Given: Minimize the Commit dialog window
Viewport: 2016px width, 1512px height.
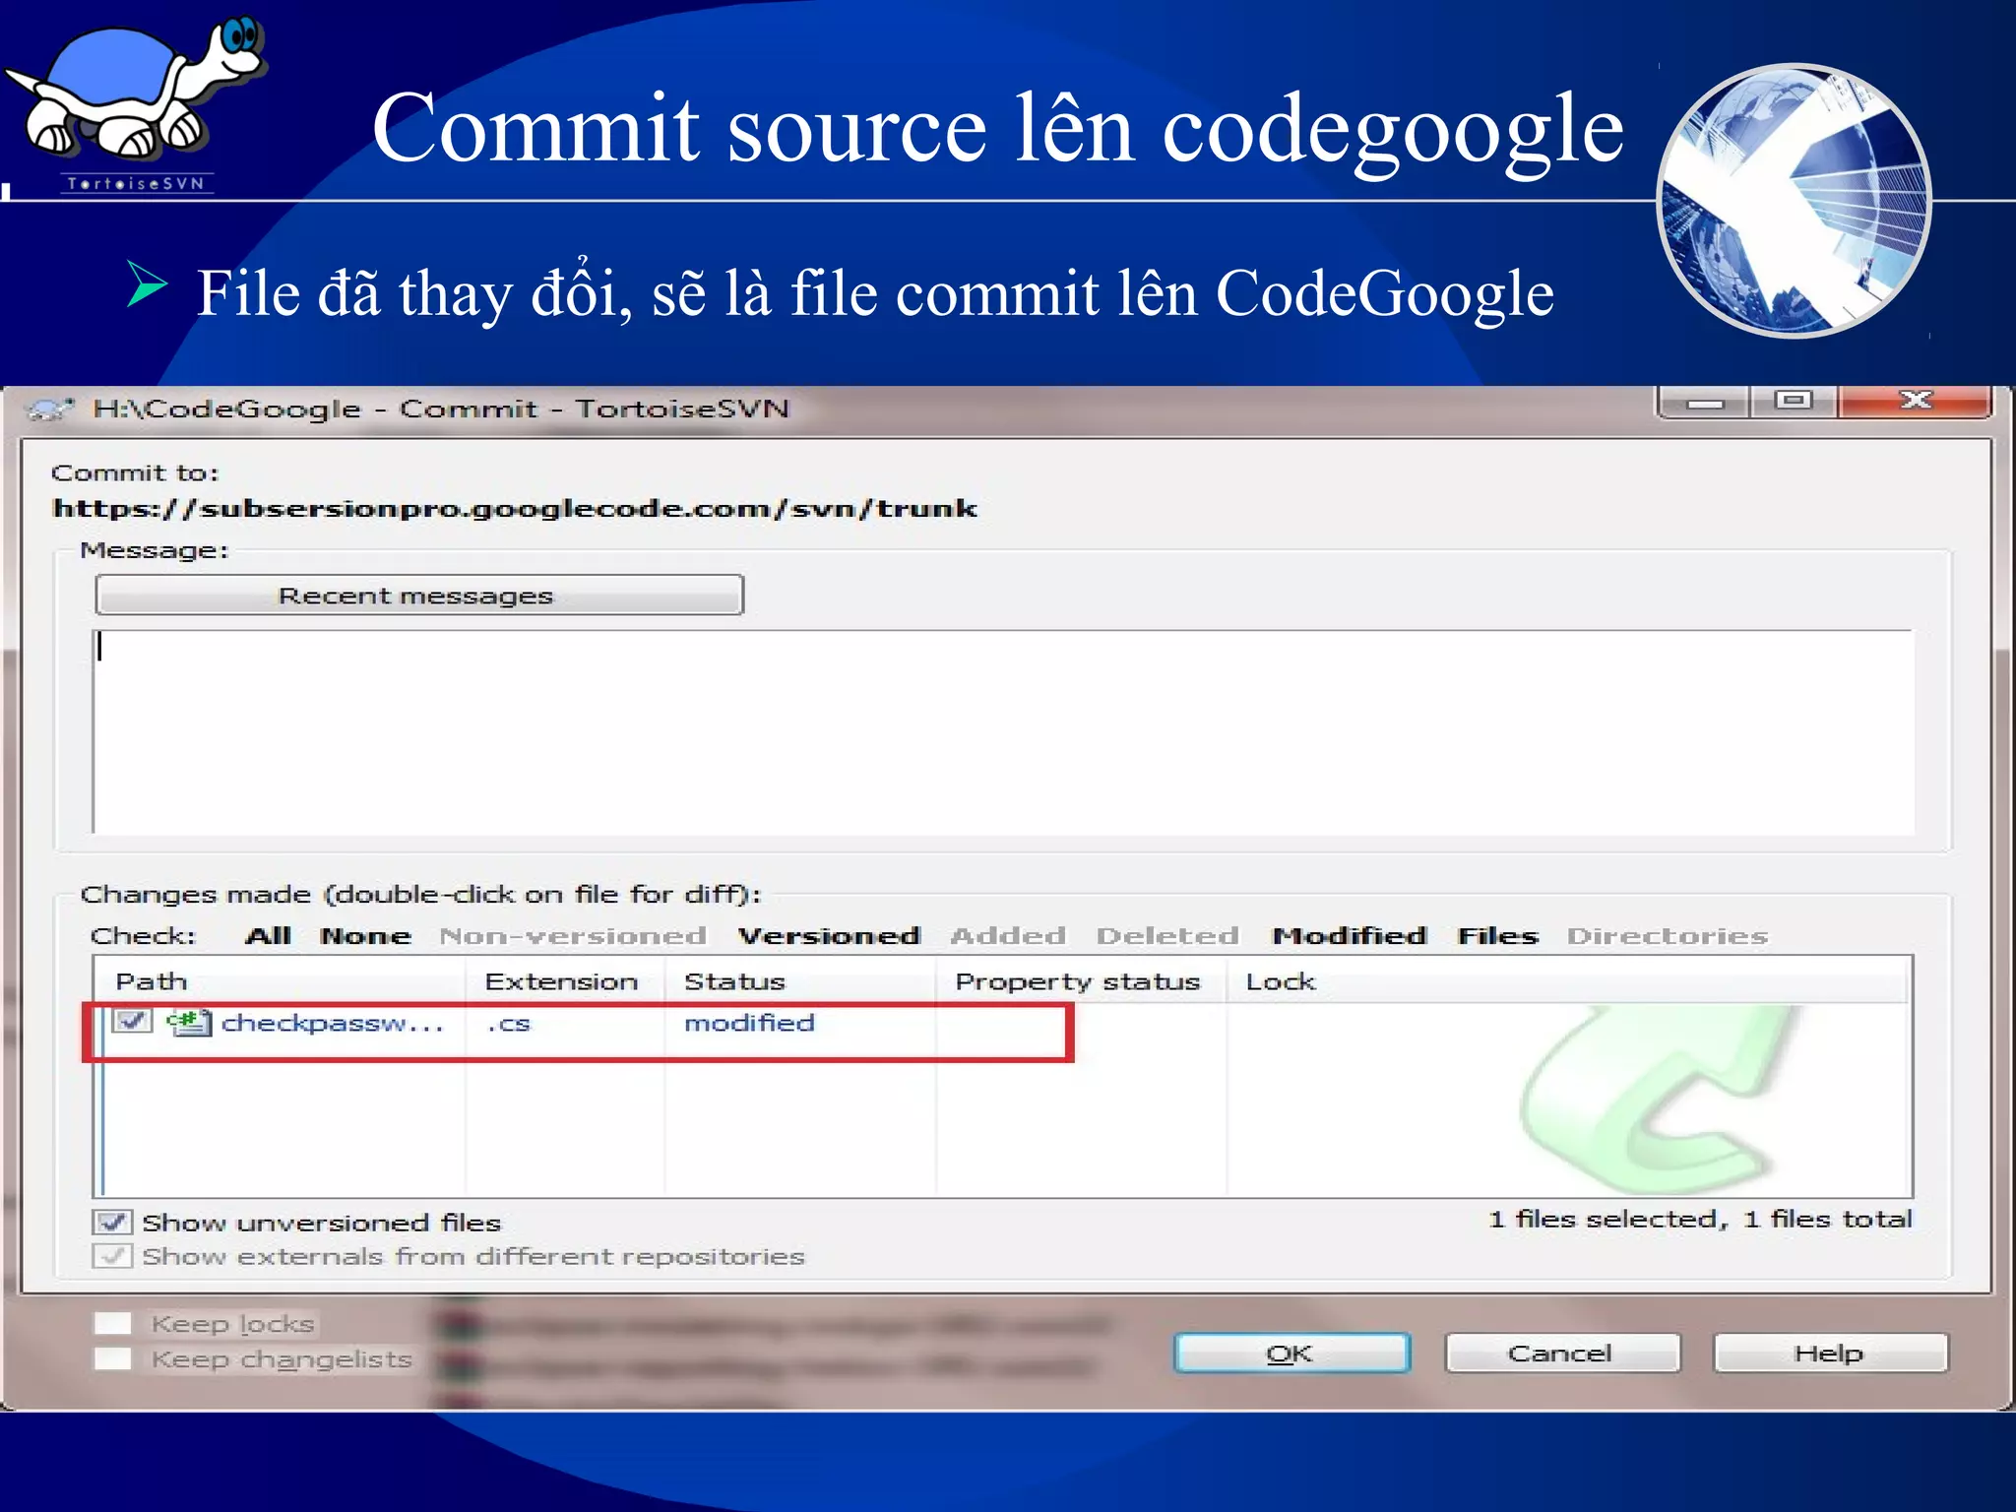Looking at the screenshot, I should click(x=1705, y=402).
